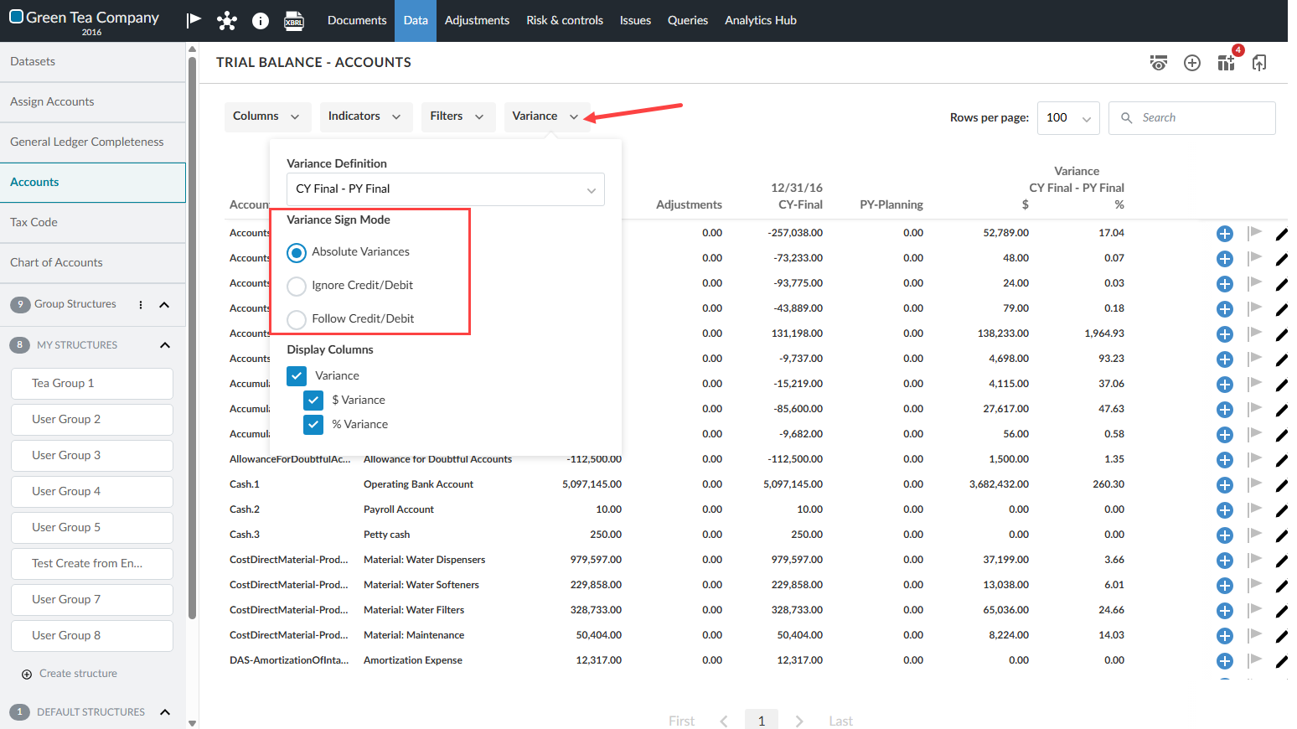The width and height of the screenshot is (1297, 729).
Task: Click the add circle icon above table
Action: pyautogui.click(x=1192, y=63)
